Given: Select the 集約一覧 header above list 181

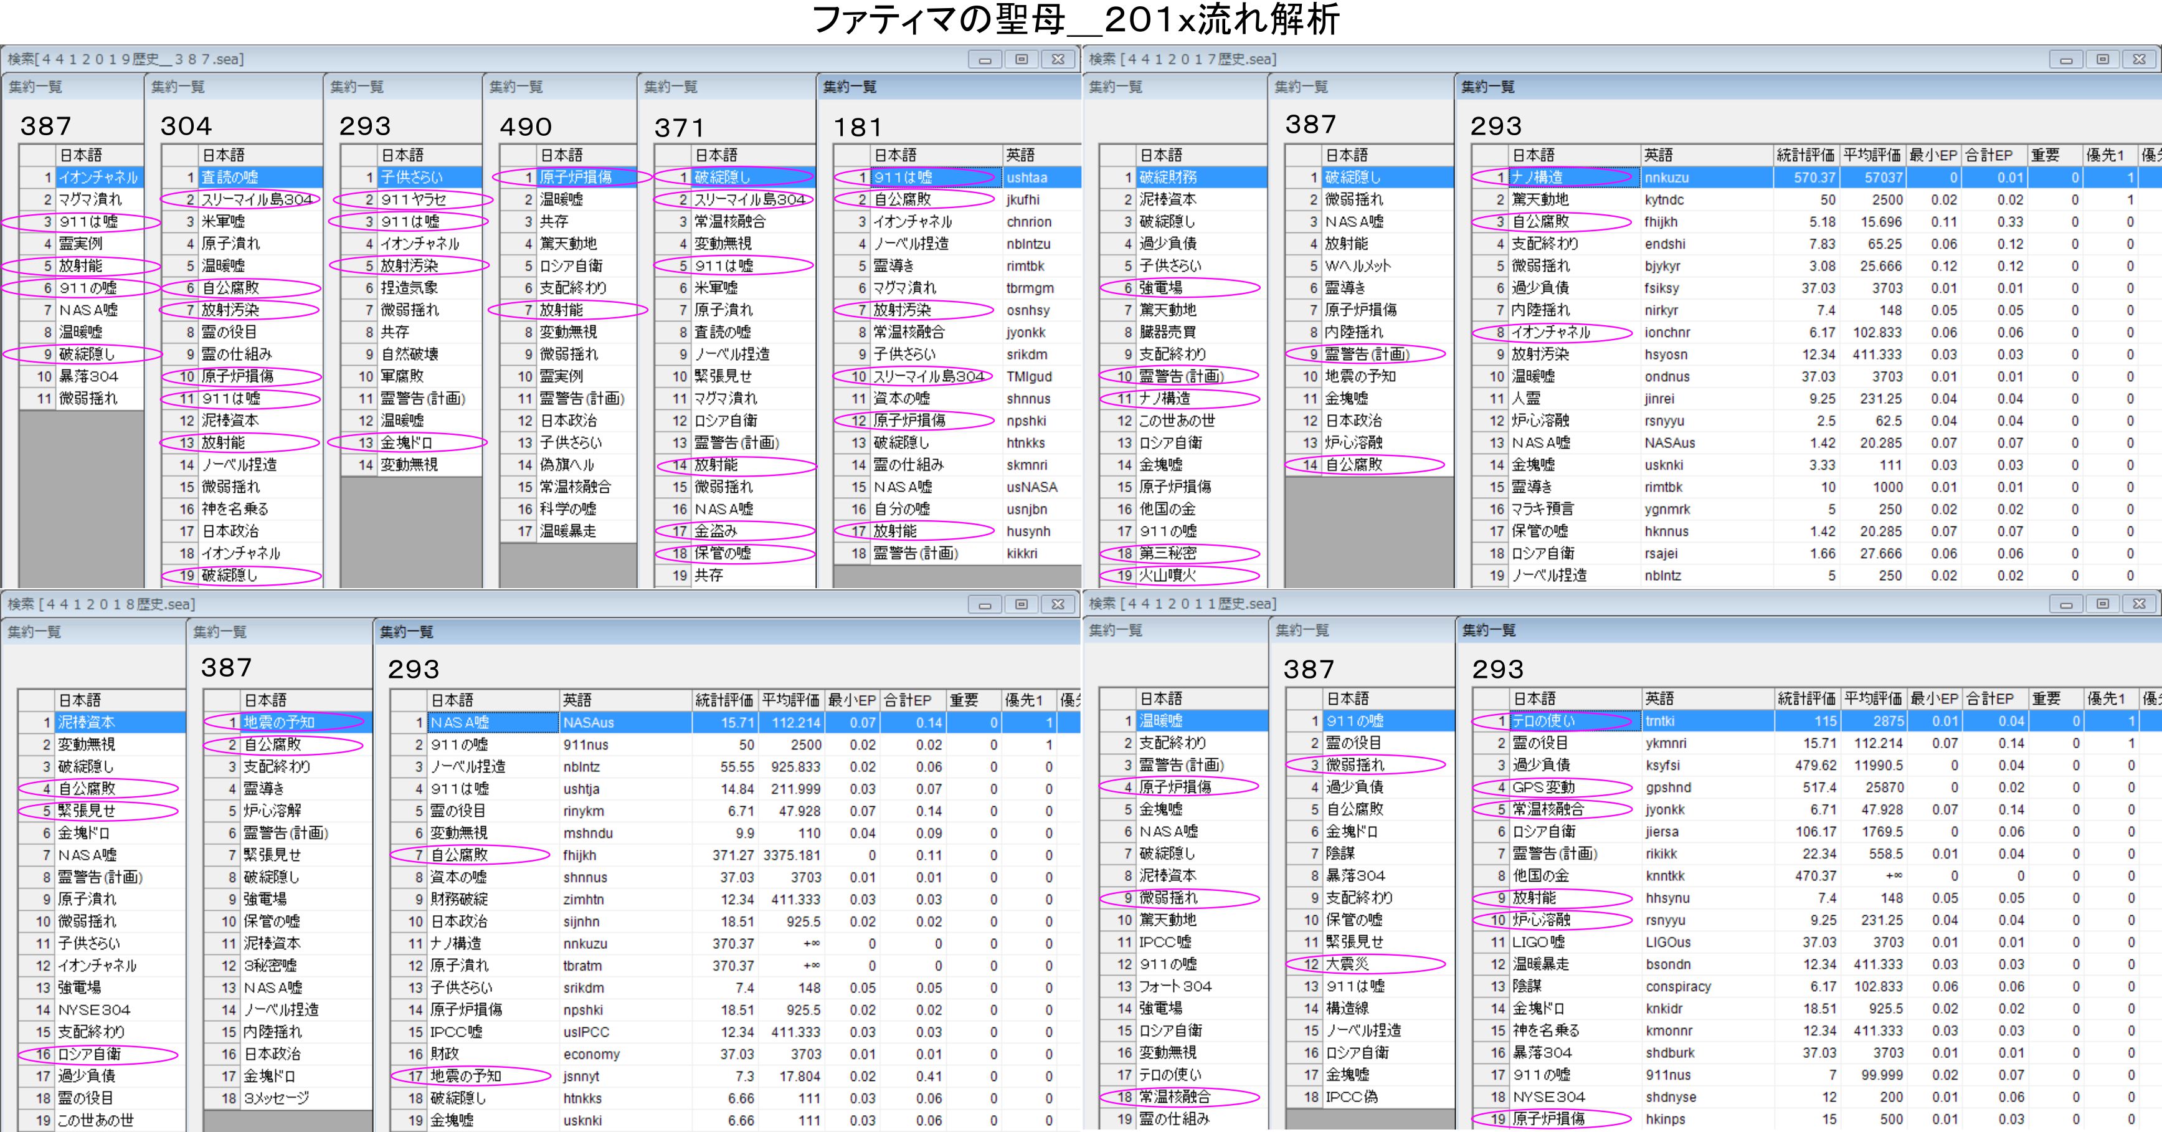Looking at the screenshot, I should tap(850, 87).
